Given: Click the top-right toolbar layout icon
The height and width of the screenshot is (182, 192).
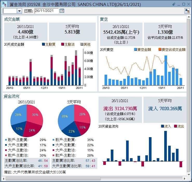Looking at the screenshot, I should coord(187,11).
